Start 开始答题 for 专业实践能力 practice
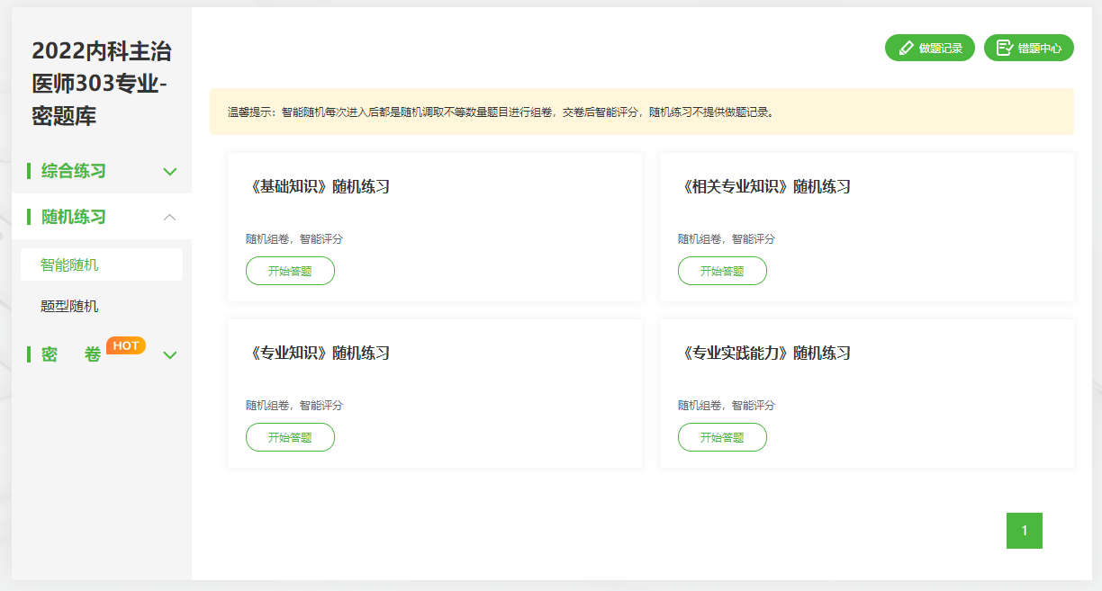The height and width of the screenshot is (591, 1102). [722, 437]
